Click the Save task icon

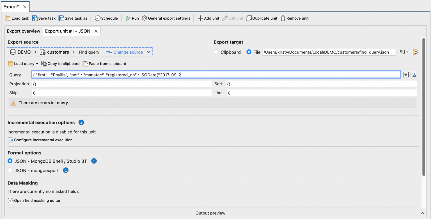click(43, 18)
